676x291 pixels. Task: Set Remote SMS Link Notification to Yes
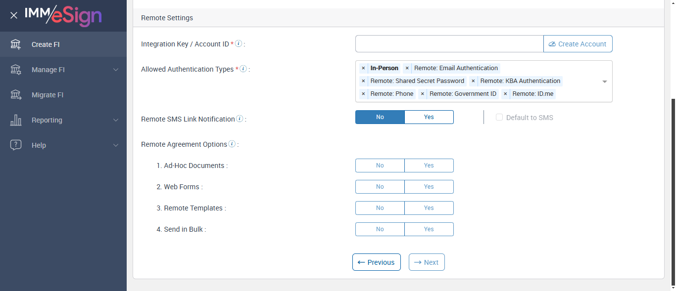point(429,117)
